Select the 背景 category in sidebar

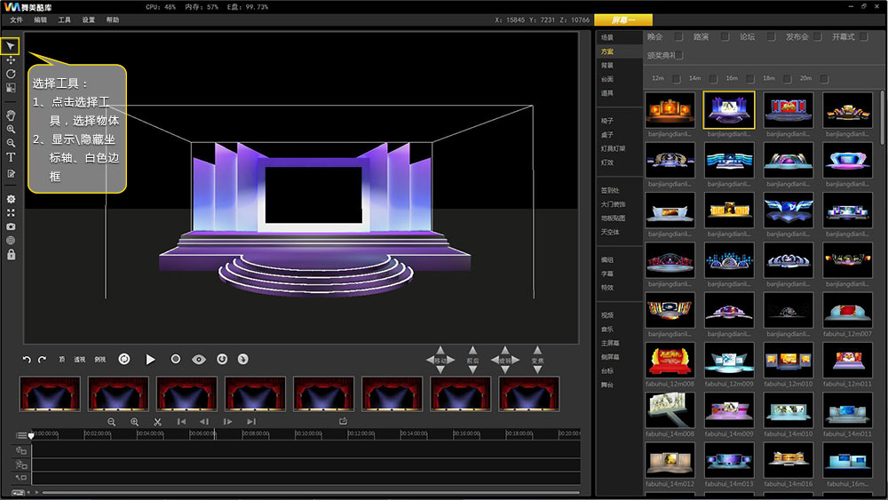(607, 66)
